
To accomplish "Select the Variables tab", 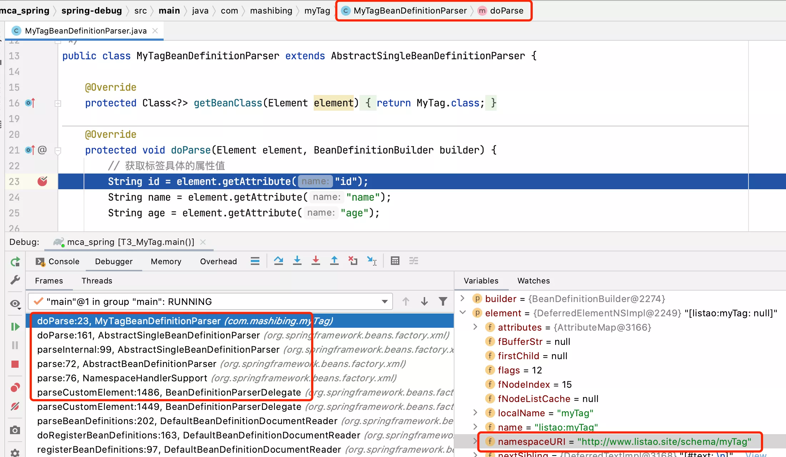I will point(481,281).
